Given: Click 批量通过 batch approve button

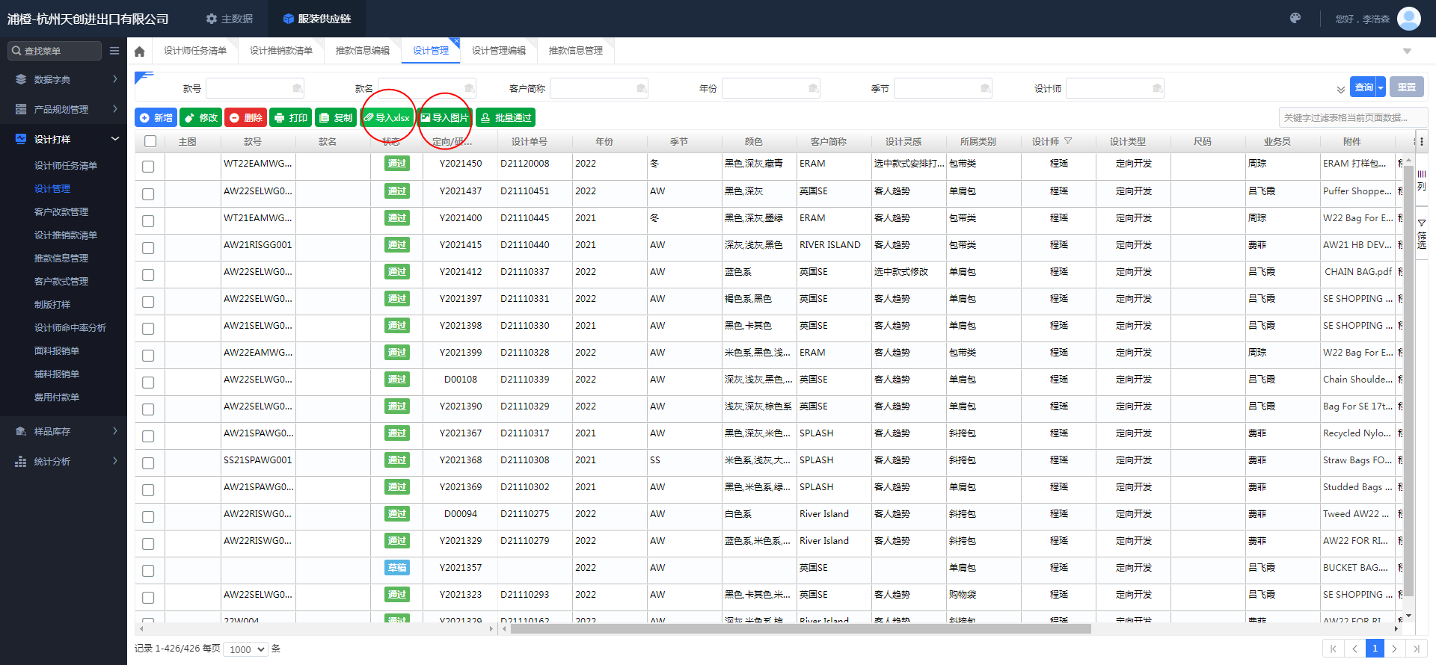Looking at the screenshot, I should tap(506, 117).
